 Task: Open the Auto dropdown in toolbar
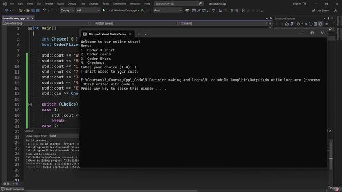167,10
